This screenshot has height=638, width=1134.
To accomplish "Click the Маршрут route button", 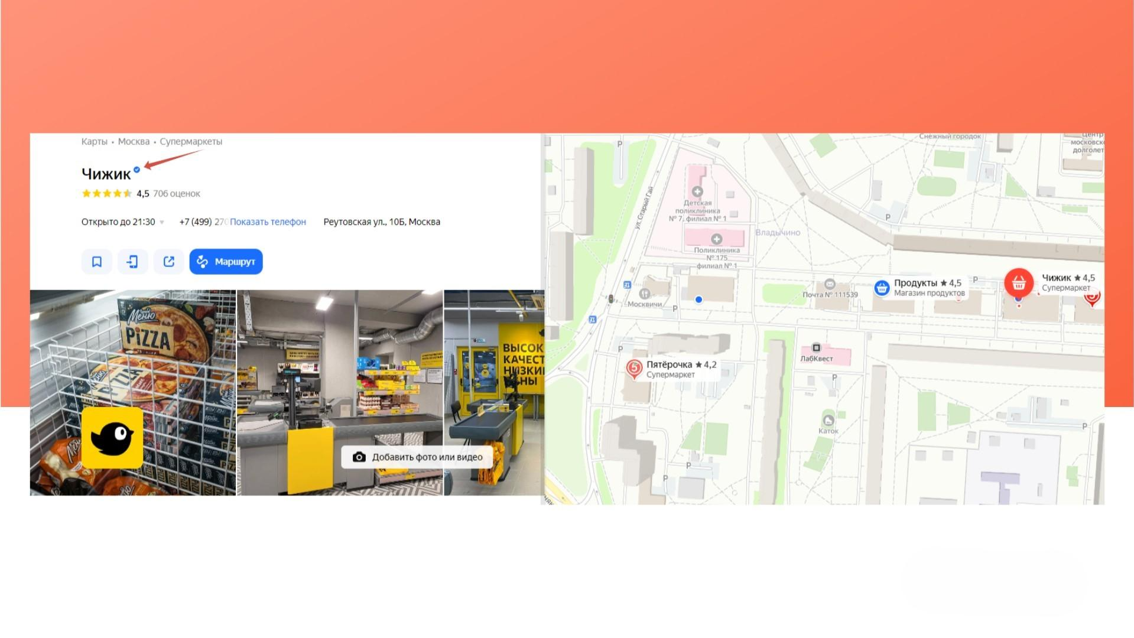I will pyautogui.click(x=226, y=262).
